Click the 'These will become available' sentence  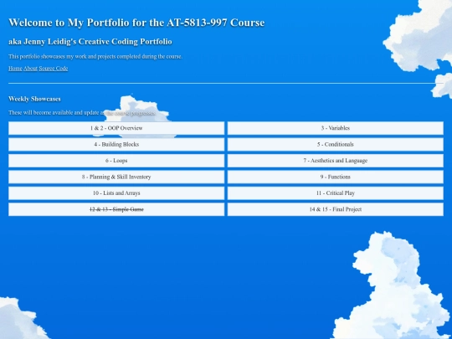coord(82,113)
